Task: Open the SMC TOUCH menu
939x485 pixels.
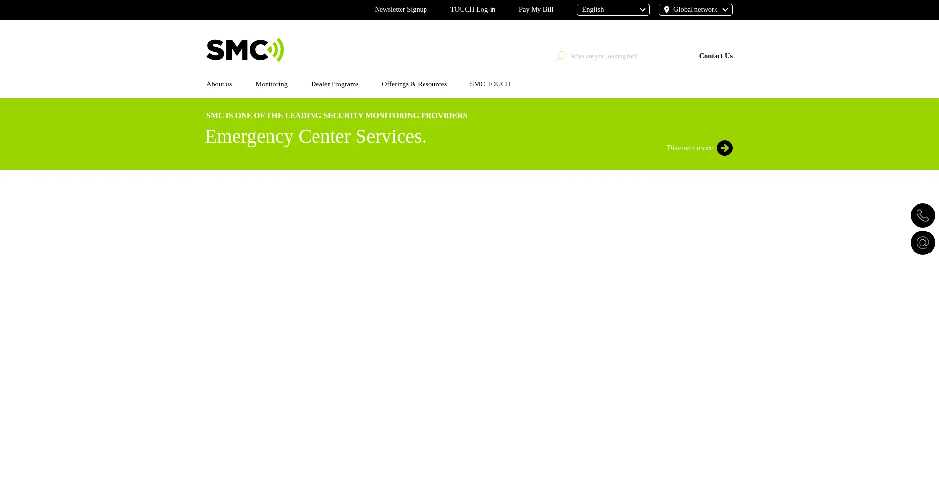Action: 490,84
